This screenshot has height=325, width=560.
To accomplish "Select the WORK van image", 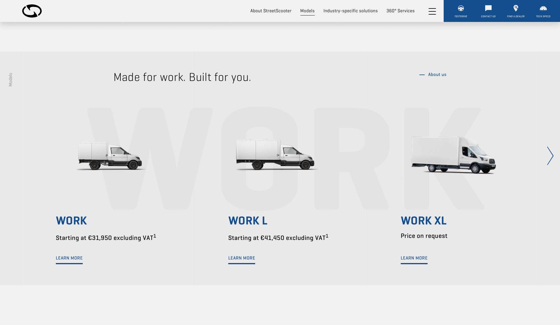I will (x=110, y=155).
